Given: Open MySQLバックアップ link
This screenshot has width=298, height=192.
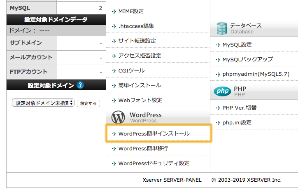Looking at the screenshot, I should point(248,60).
